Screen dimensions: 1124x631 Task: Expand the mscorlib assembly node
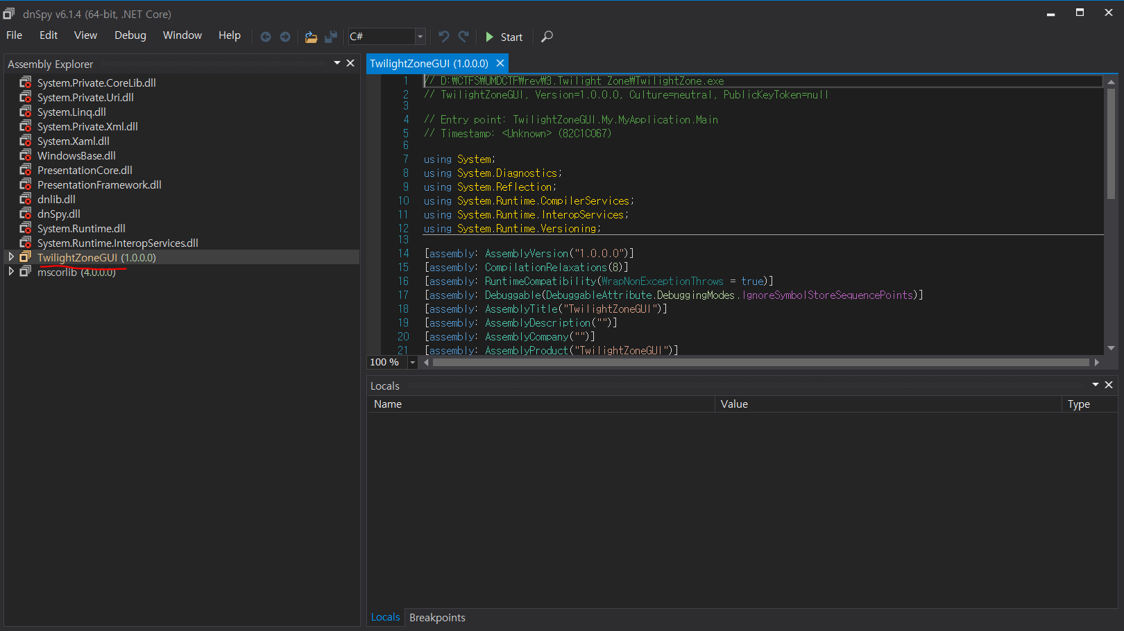[11, 272]
